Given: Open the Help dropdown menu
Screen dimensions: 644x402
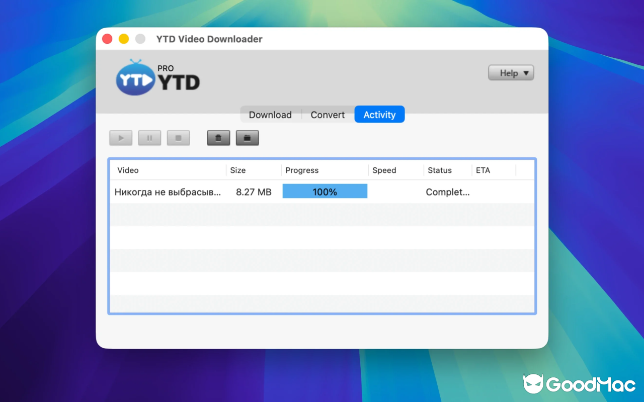Looking at the screenshot, I should coord(511,72).
